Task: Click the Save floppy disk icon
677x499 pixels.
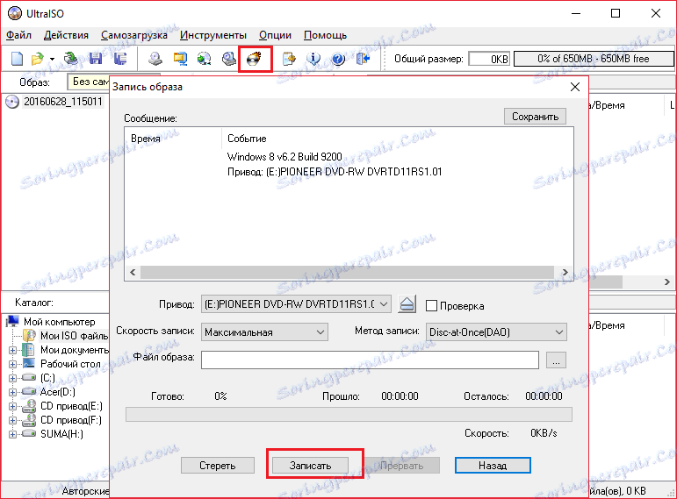Action: (x=96, y=58)
